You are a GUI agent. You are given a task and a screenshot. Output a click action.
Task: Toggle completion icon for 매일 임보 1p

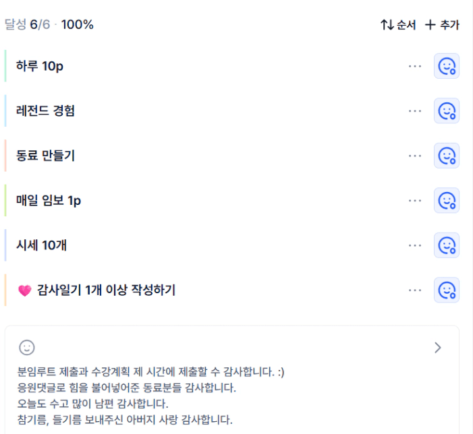pos(447,200)
